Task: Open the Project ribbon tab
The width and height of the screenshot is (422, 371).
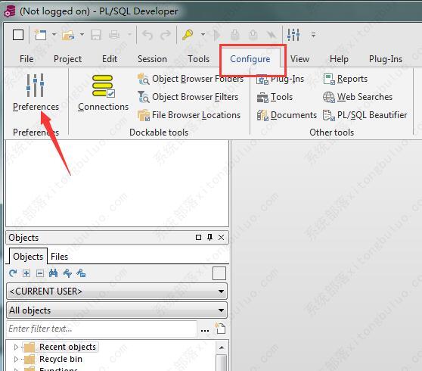Action: point(67,59)
